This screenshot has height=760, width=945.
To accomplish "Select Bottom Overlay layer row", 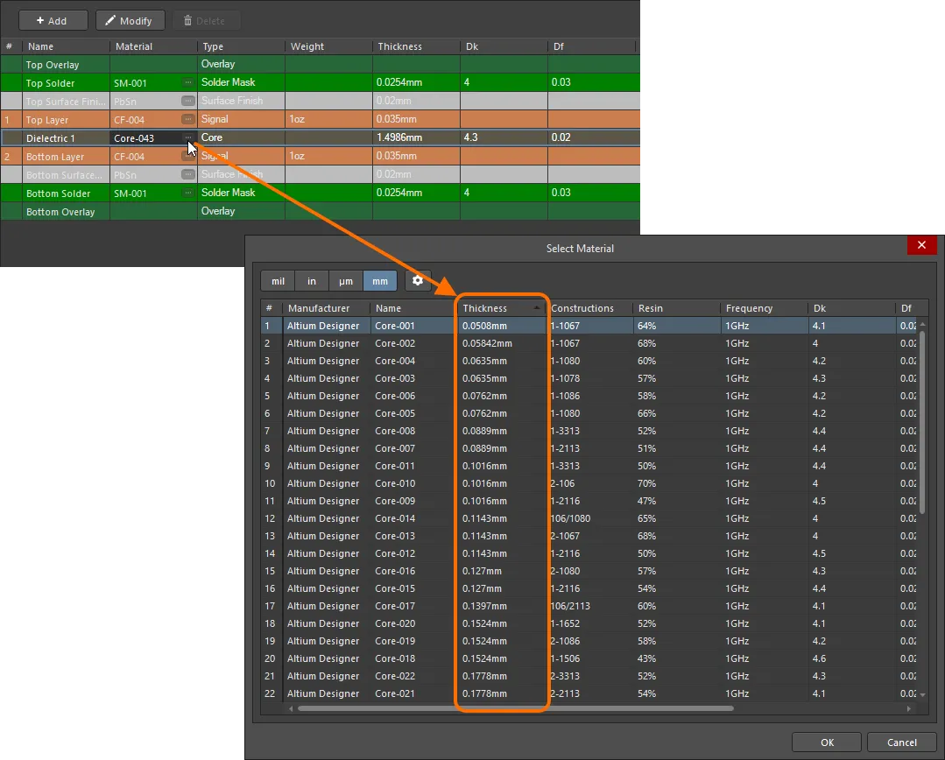I will (x=320, y=211).
